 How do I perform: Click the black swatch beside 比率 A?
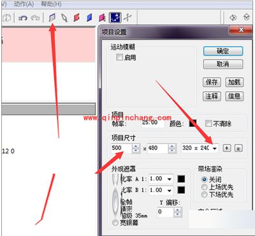point(181,179)
